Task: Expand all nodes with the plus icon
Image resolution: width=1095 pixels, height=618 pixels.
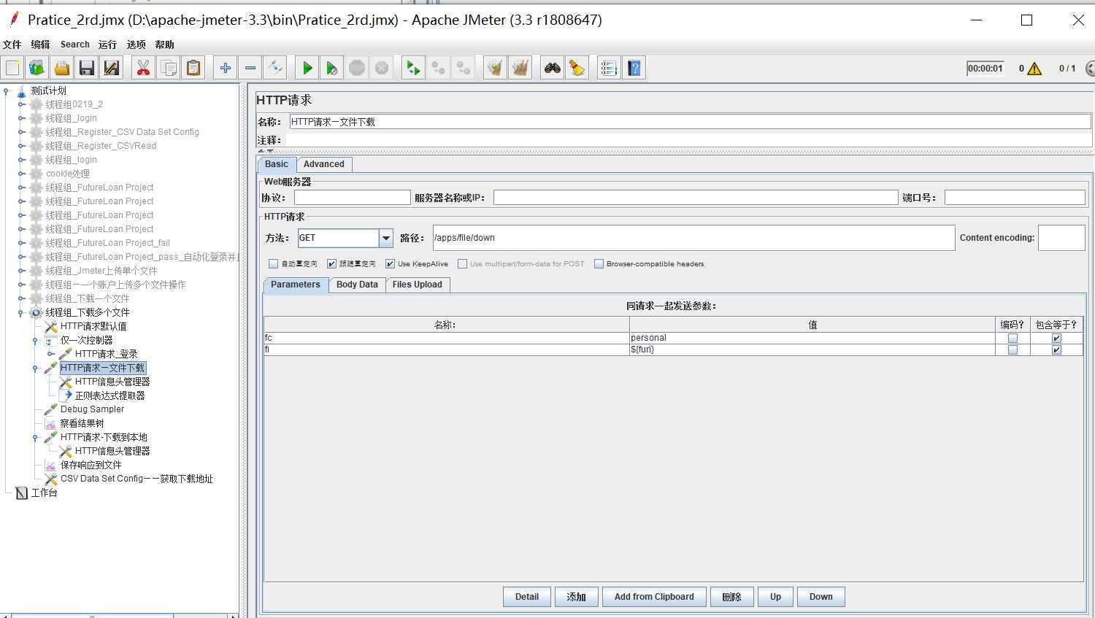Action: pos(226,68)
